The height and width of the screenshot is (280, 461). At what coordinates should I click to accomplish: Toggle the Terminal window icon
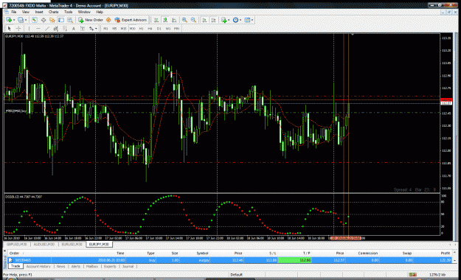pos(61,20)
